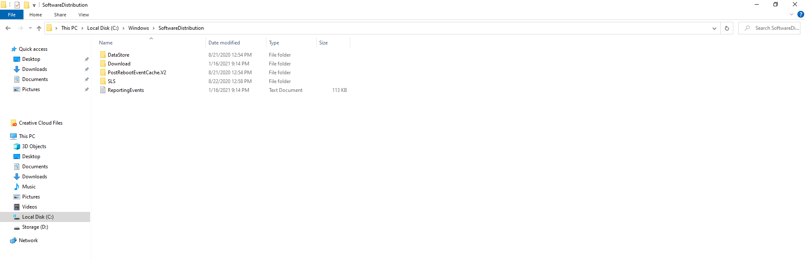This screenshot has height=261, width=805.
Task: Expand the chevron after Windows breadcrumb
Action: (x=154, y=28)
